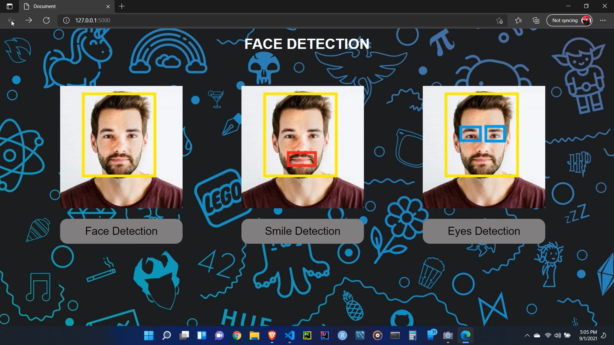Select the smile detection image with red box

click(303, 147)
